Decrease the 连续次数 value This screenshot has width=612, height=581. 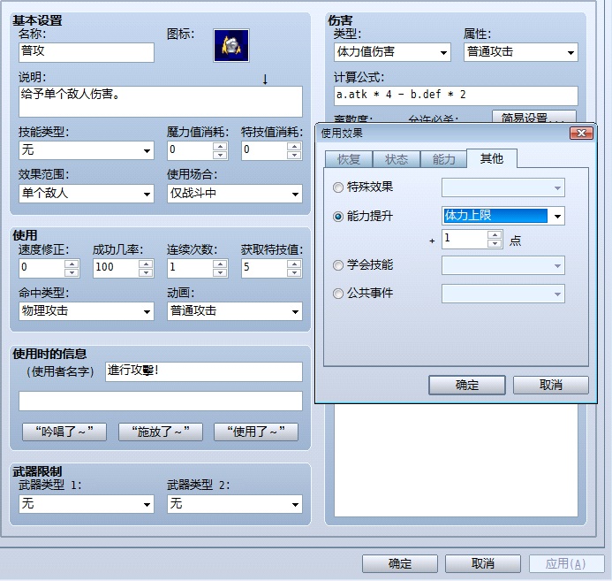coord(220,272)
